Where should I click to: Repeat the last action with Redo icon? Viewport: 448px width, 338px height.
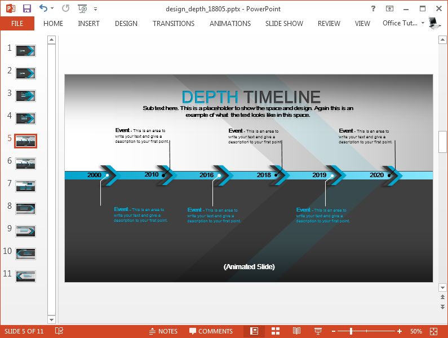point(66,8)
